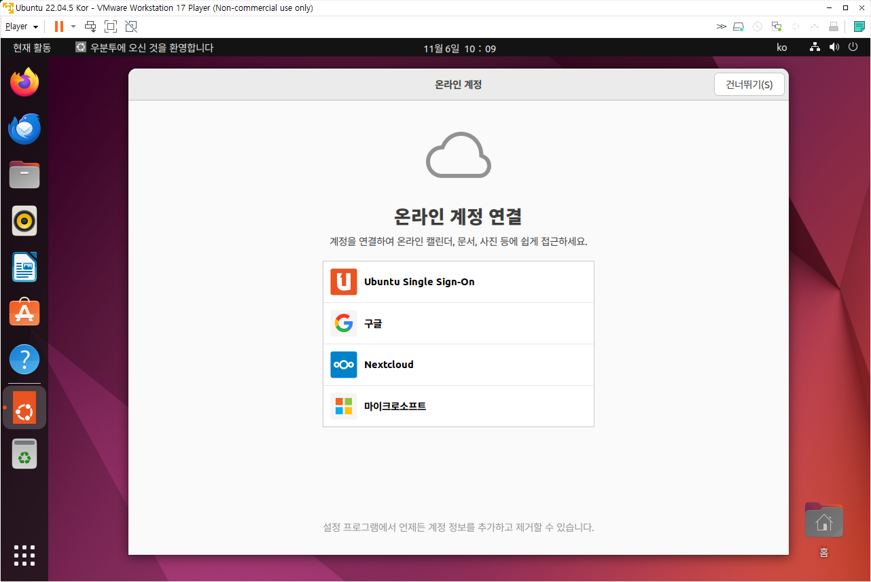The height and width of the screenshot is (582, 871).
Task: Open the Files manager dock icon
Action: (x=24, y=175)
